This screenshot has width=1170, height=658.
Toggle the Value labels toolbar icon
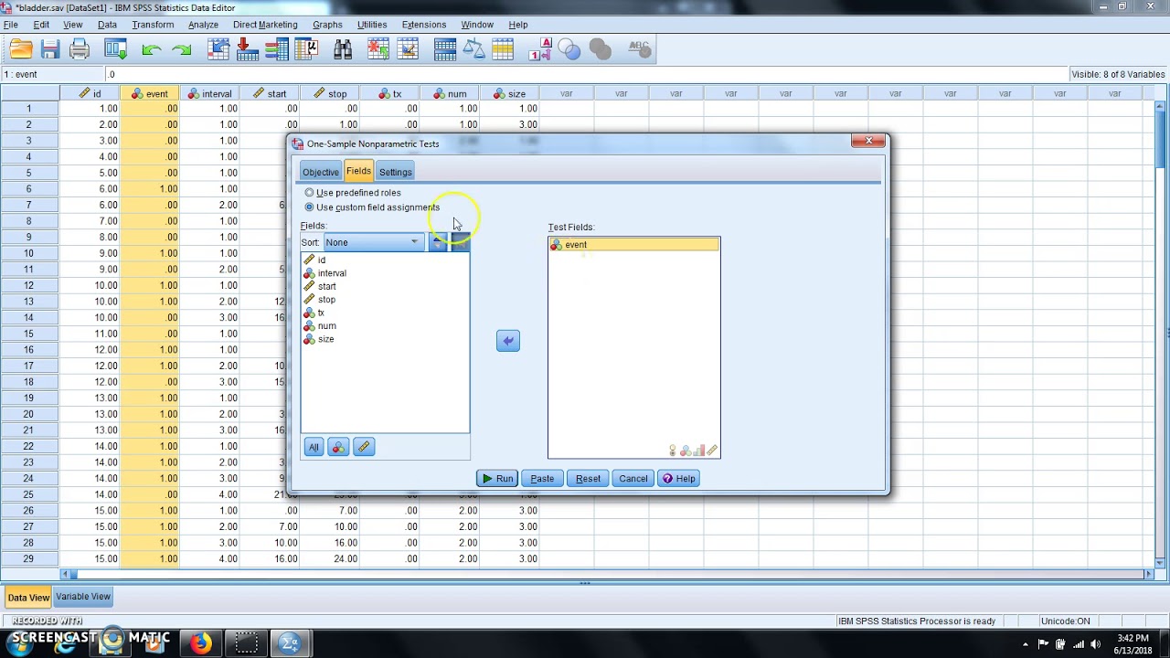(540, 49)
